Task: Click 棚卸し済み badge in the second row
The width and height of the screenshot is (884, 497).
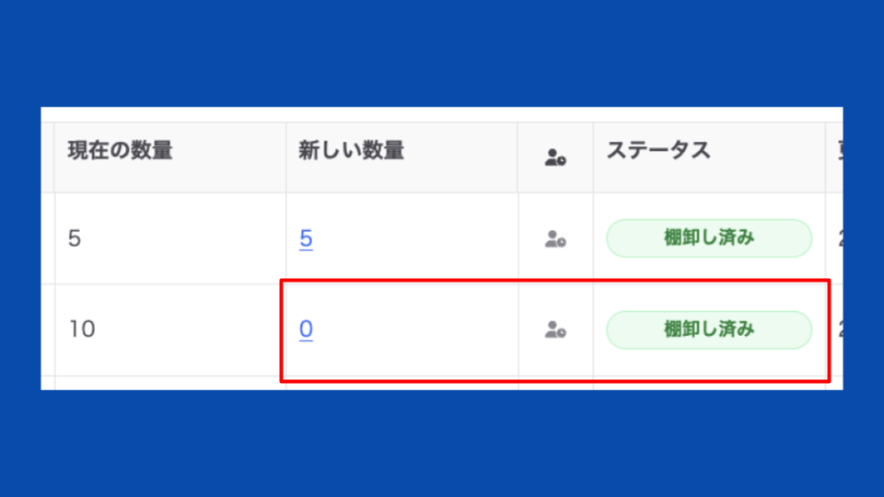Action: click(709, 329)
